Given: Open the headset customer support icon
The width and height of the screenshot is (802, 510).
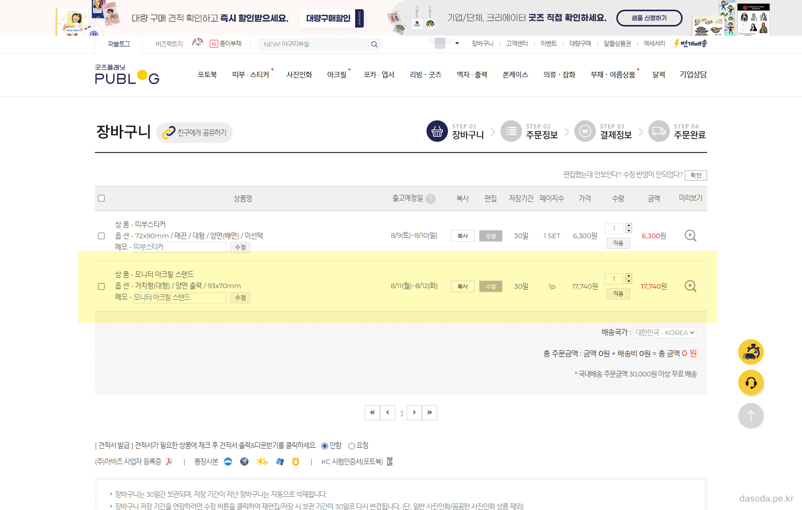Looking at the screenshot, I should pyautogui.click(x=750, y=383).
